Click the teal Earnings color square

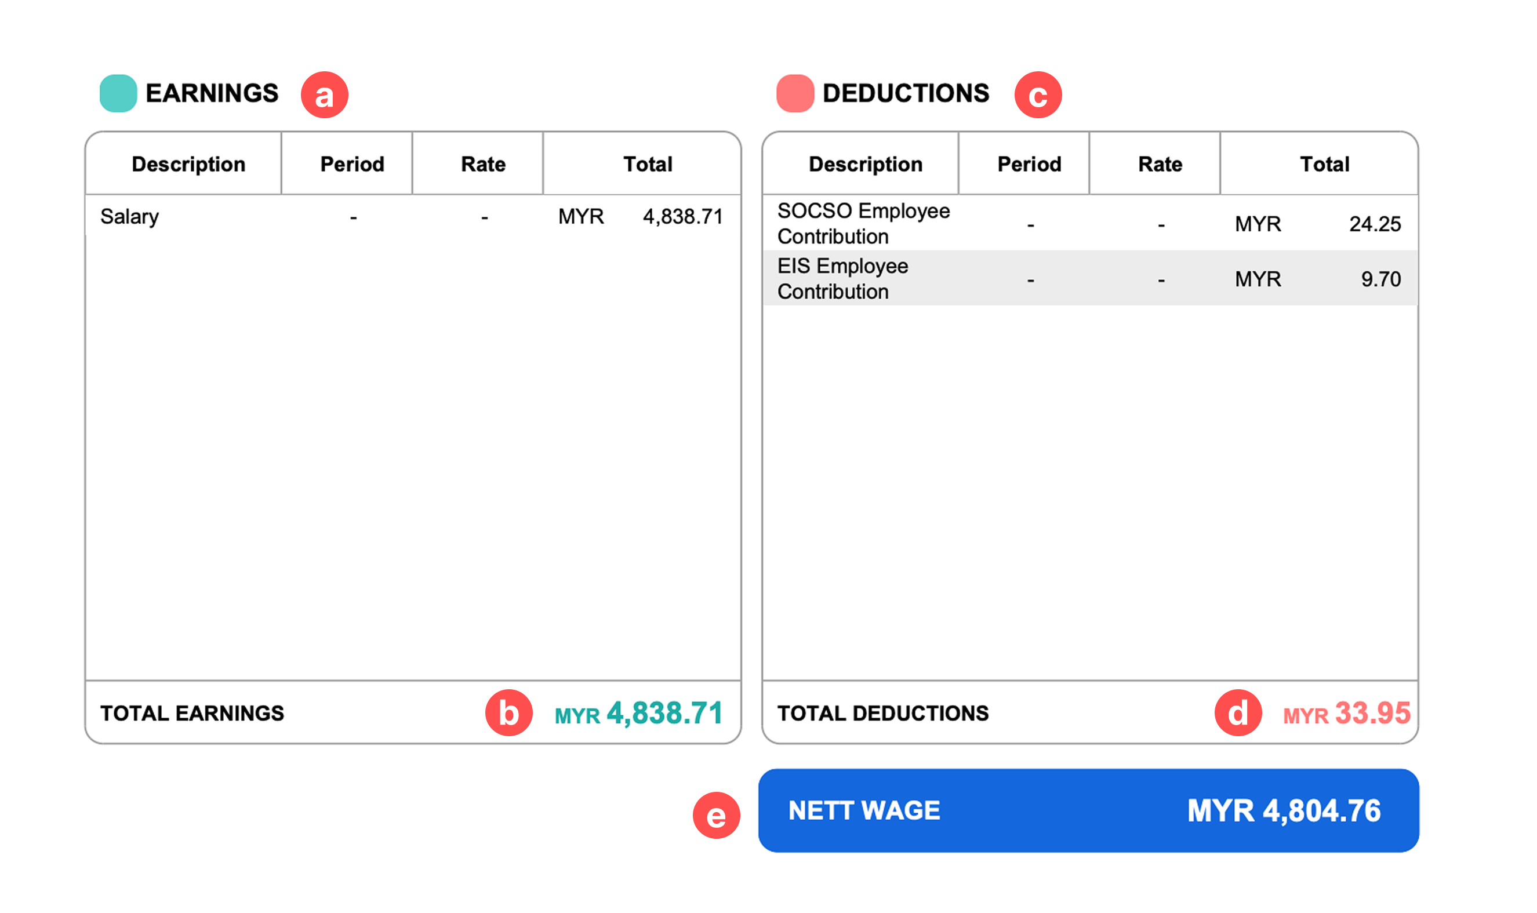(118, 93)
